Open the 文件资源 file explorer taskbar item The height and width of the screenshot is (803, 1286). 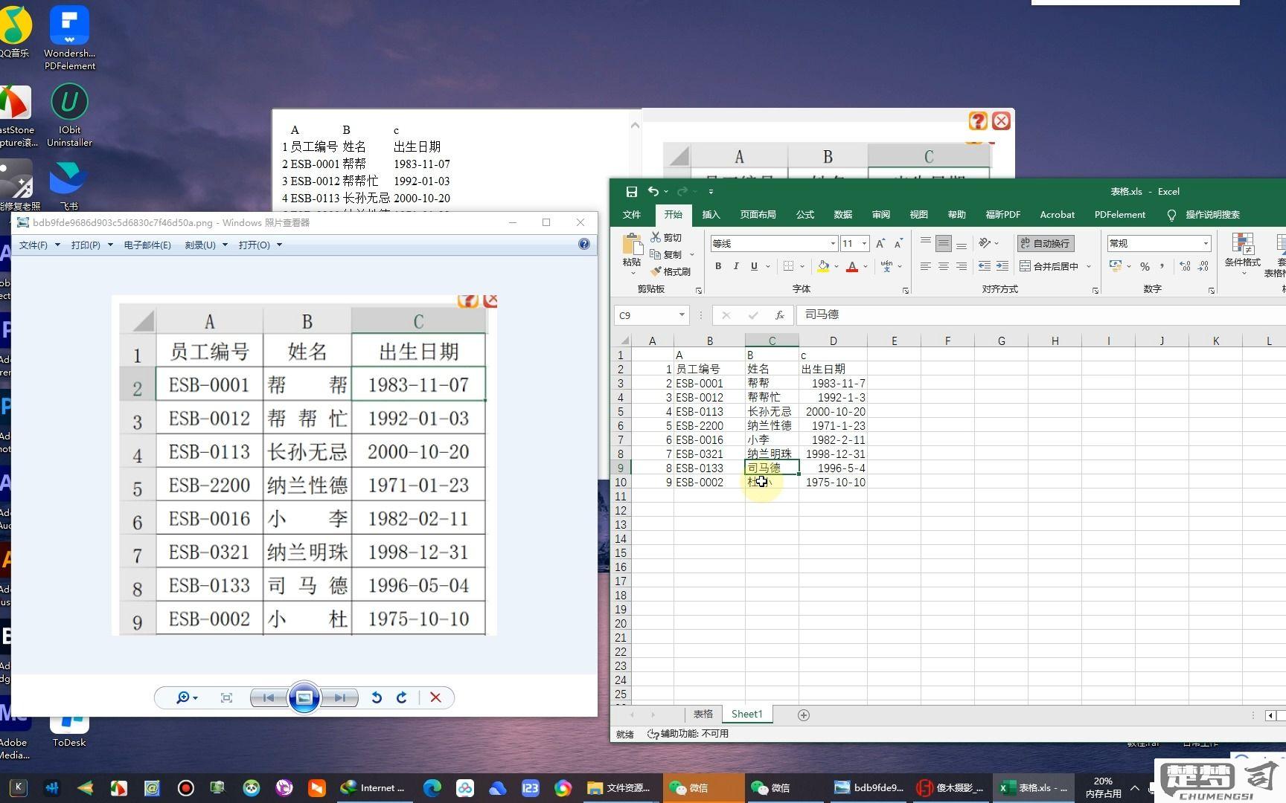pos(618,787)
